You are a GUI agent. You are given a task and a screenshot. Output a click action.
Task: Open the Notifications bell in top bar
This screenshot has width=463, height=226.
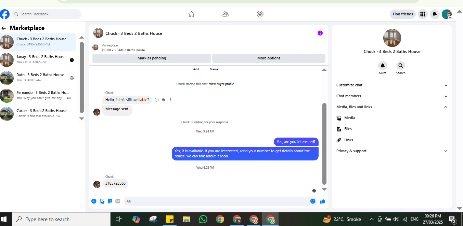435,14
